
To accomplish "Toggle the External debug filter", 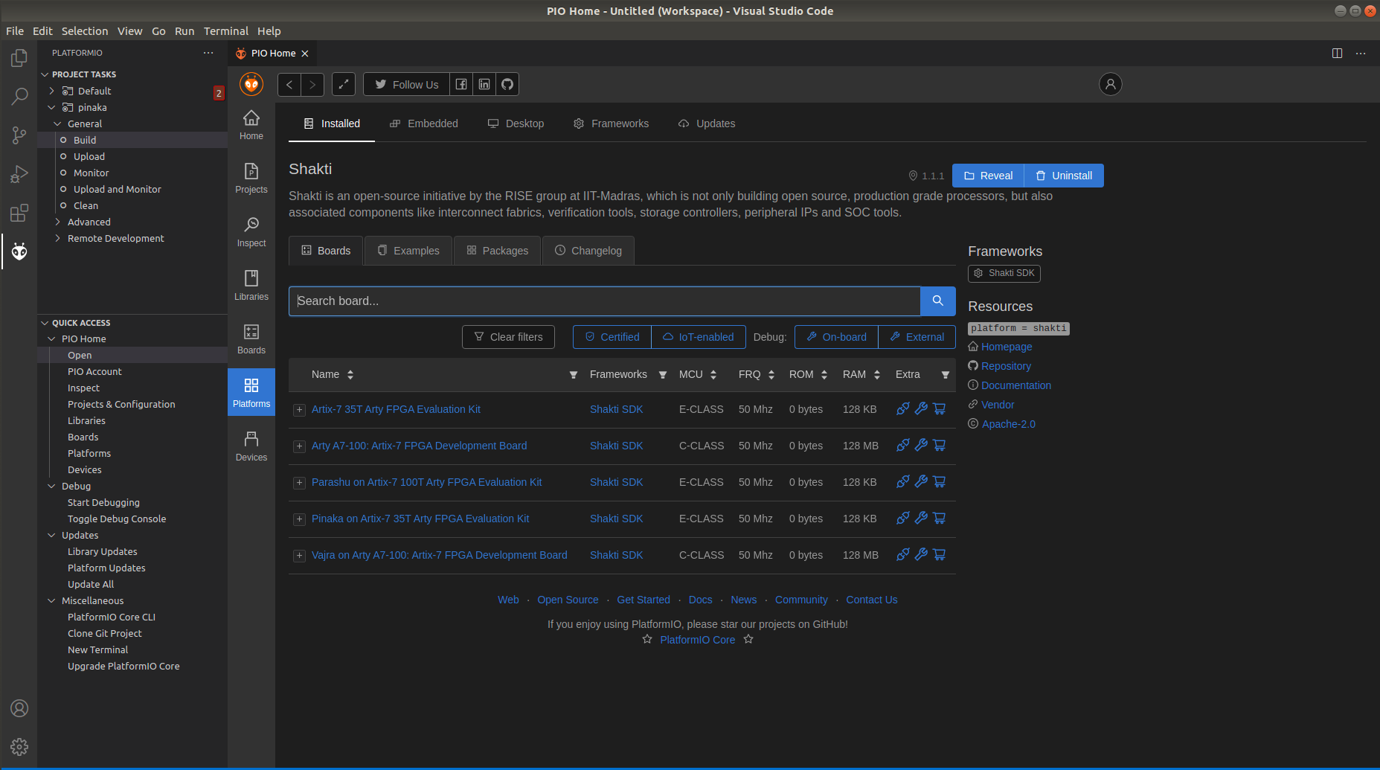I will click(x=917, y=337).
